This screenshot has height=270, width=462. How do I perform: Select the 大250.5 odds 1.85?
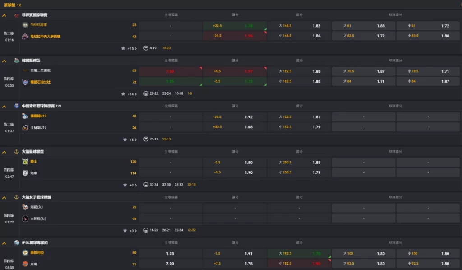pos(300,163)
